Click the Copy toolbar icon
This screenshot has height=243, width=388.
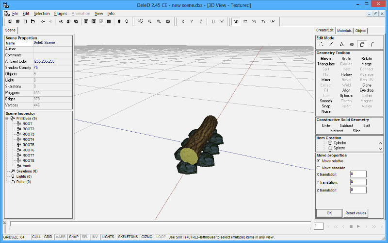coord(68,21)
